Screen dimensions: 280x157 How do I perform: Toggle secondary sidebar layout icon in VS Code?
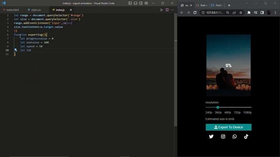(x=141, y=3)
